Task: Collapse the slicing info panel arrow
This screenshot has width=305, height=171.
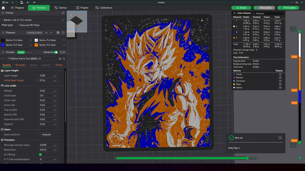Action: click(x=235, y=13)
